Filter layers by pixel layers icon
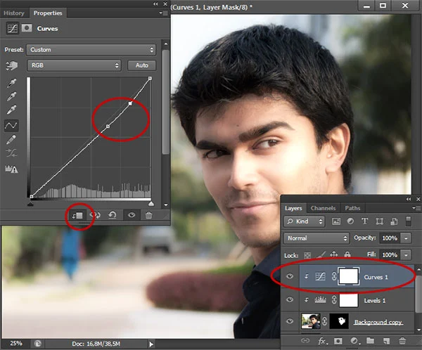The image size is (422, 350). coord(336,221)
